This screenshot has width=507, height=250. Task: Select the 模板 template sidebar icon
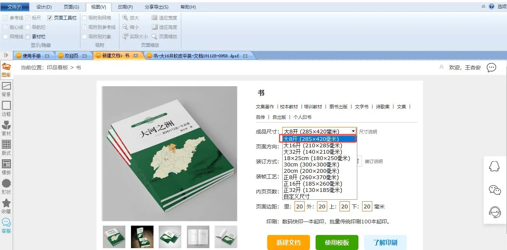6,167
